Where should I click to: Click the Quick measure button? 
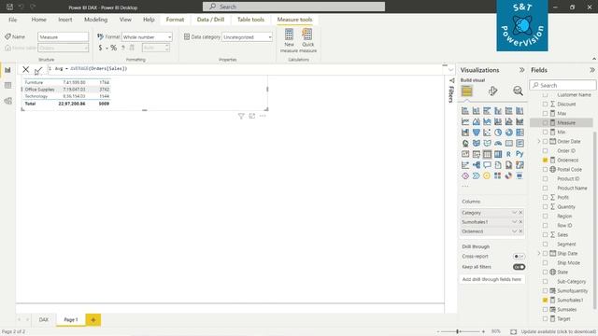point(307,40)
